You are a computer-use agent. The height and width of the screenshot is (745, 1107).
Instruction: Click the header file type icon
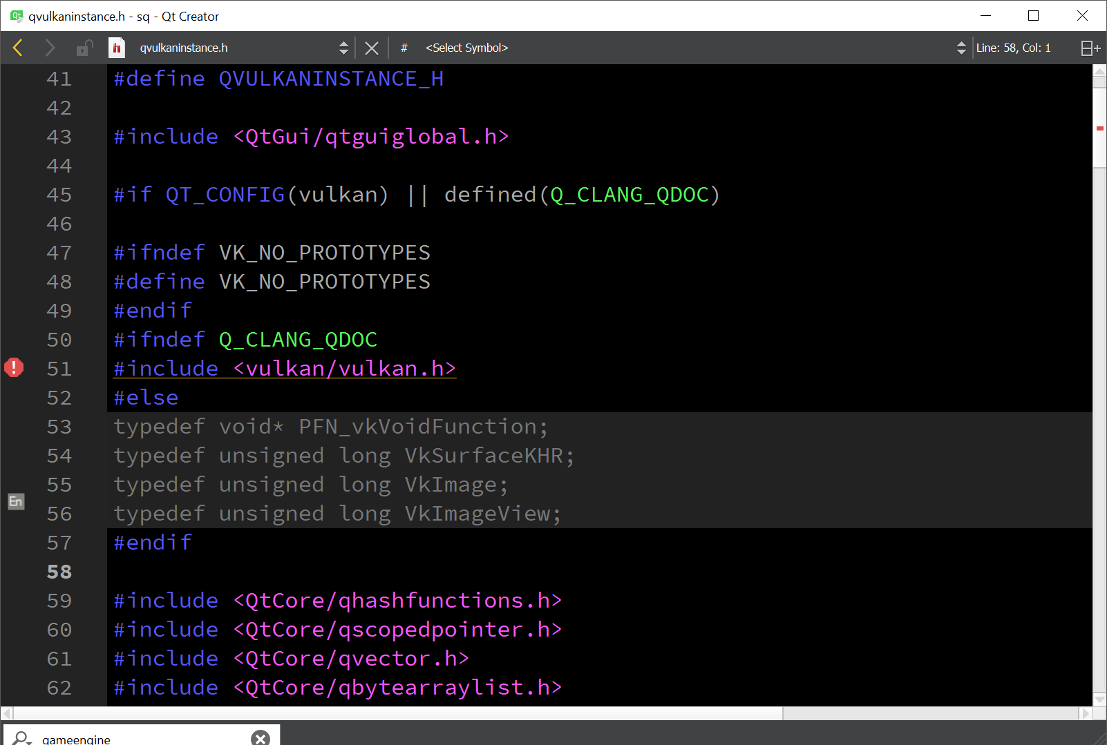[x=117, y=48]
